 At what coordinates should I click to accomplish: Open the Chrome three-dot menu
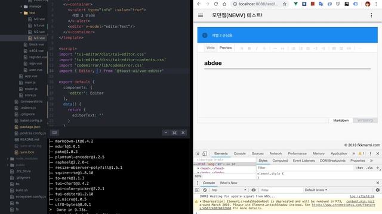[376, 4]
